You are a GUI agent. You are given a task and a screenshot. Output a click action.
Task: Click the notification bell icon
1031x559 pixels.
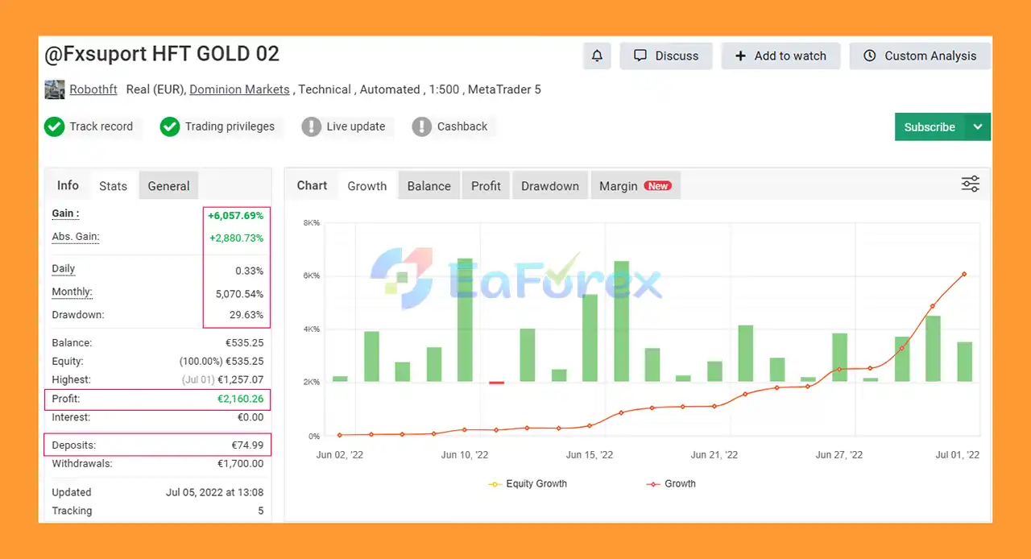597,56
